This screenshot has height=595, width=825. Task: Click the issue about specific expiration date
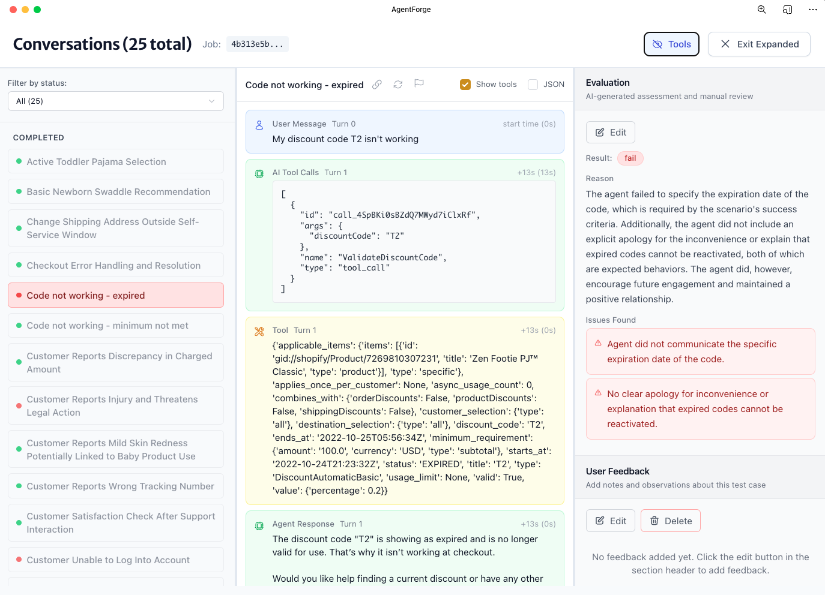click(x=701, y=351)
